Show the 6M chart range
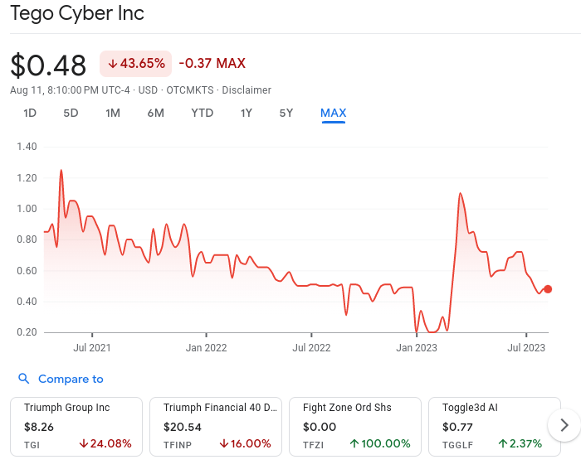This screenshot has width=581, height=474. [x=155, y=113]
